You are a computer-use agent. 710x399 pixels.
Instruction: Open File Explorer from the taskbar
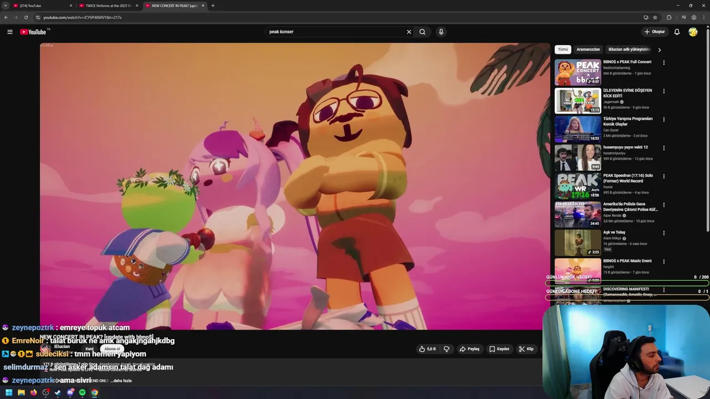pos(21,392)
